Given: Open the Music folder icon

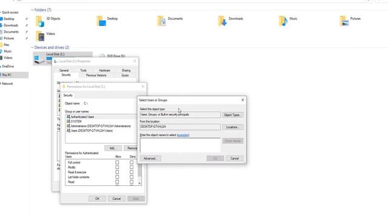Looking at the screenshot, I should coord(283,21).
